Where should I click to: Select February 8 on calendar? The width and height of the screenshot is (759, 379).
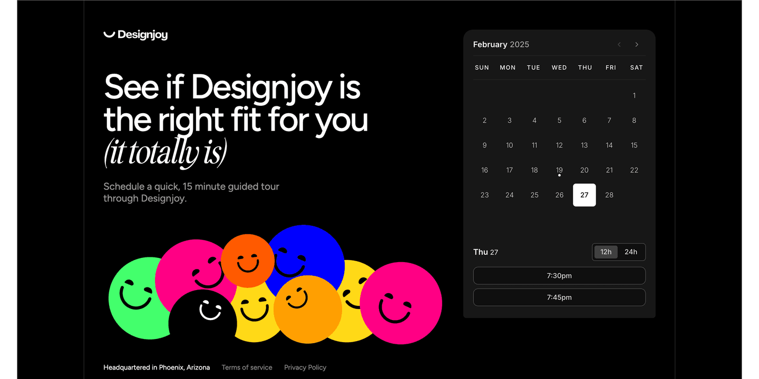pyautogui.click(x=634, y=121)
